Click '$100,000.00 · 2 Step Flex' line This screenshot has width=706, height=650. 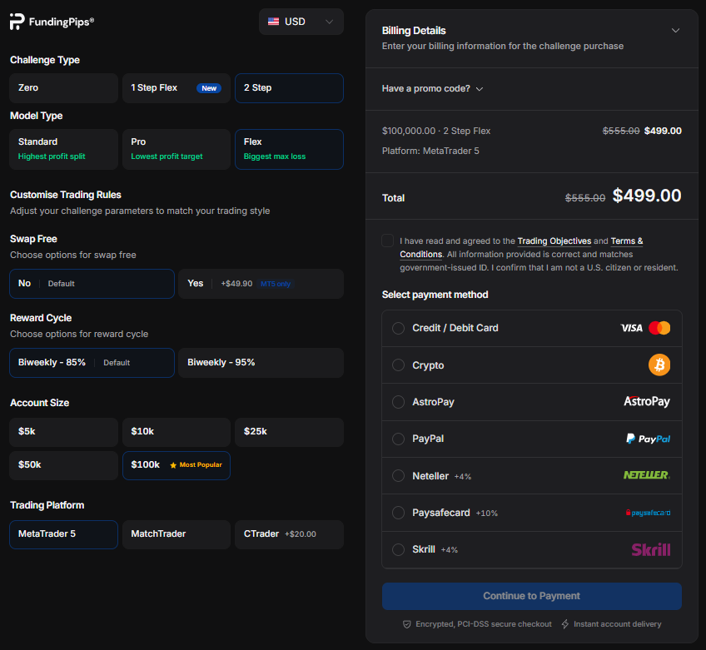[x=436, y=131]
